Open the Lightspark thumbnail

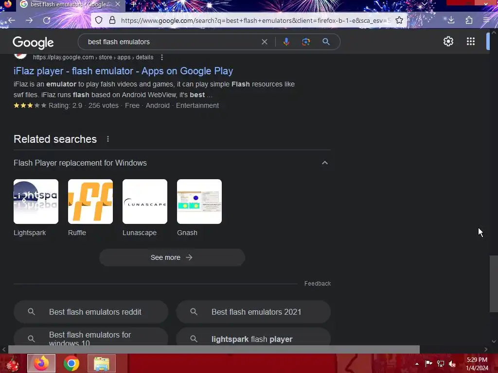36,202
